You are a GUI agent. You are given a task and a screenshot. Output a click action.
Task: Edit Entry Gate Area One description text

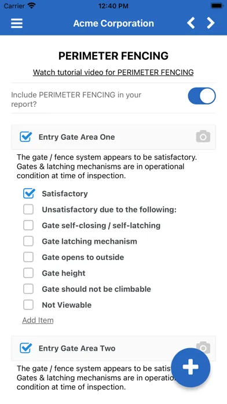pyautogui.click(x=107, y=167)
